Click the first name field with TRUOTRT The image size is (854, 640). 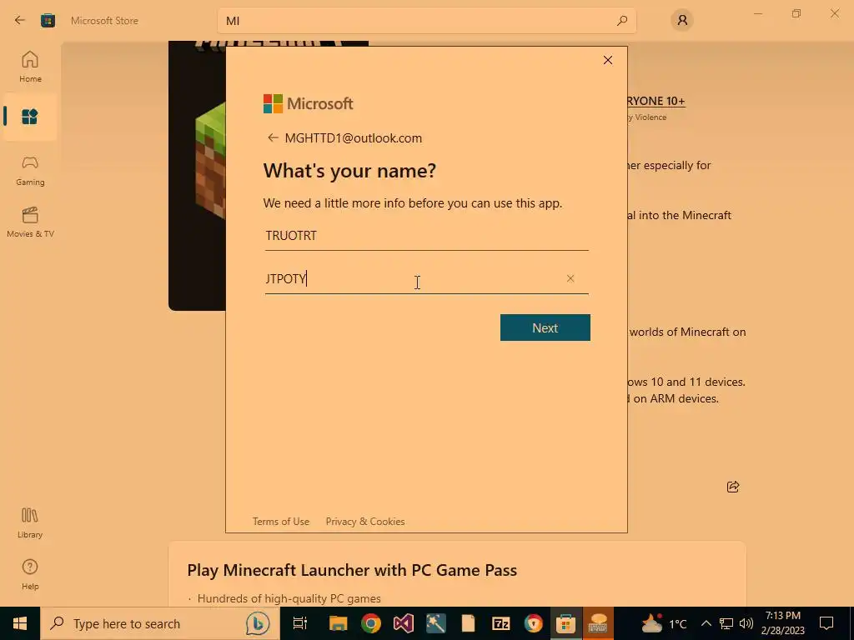pos(426,236)
